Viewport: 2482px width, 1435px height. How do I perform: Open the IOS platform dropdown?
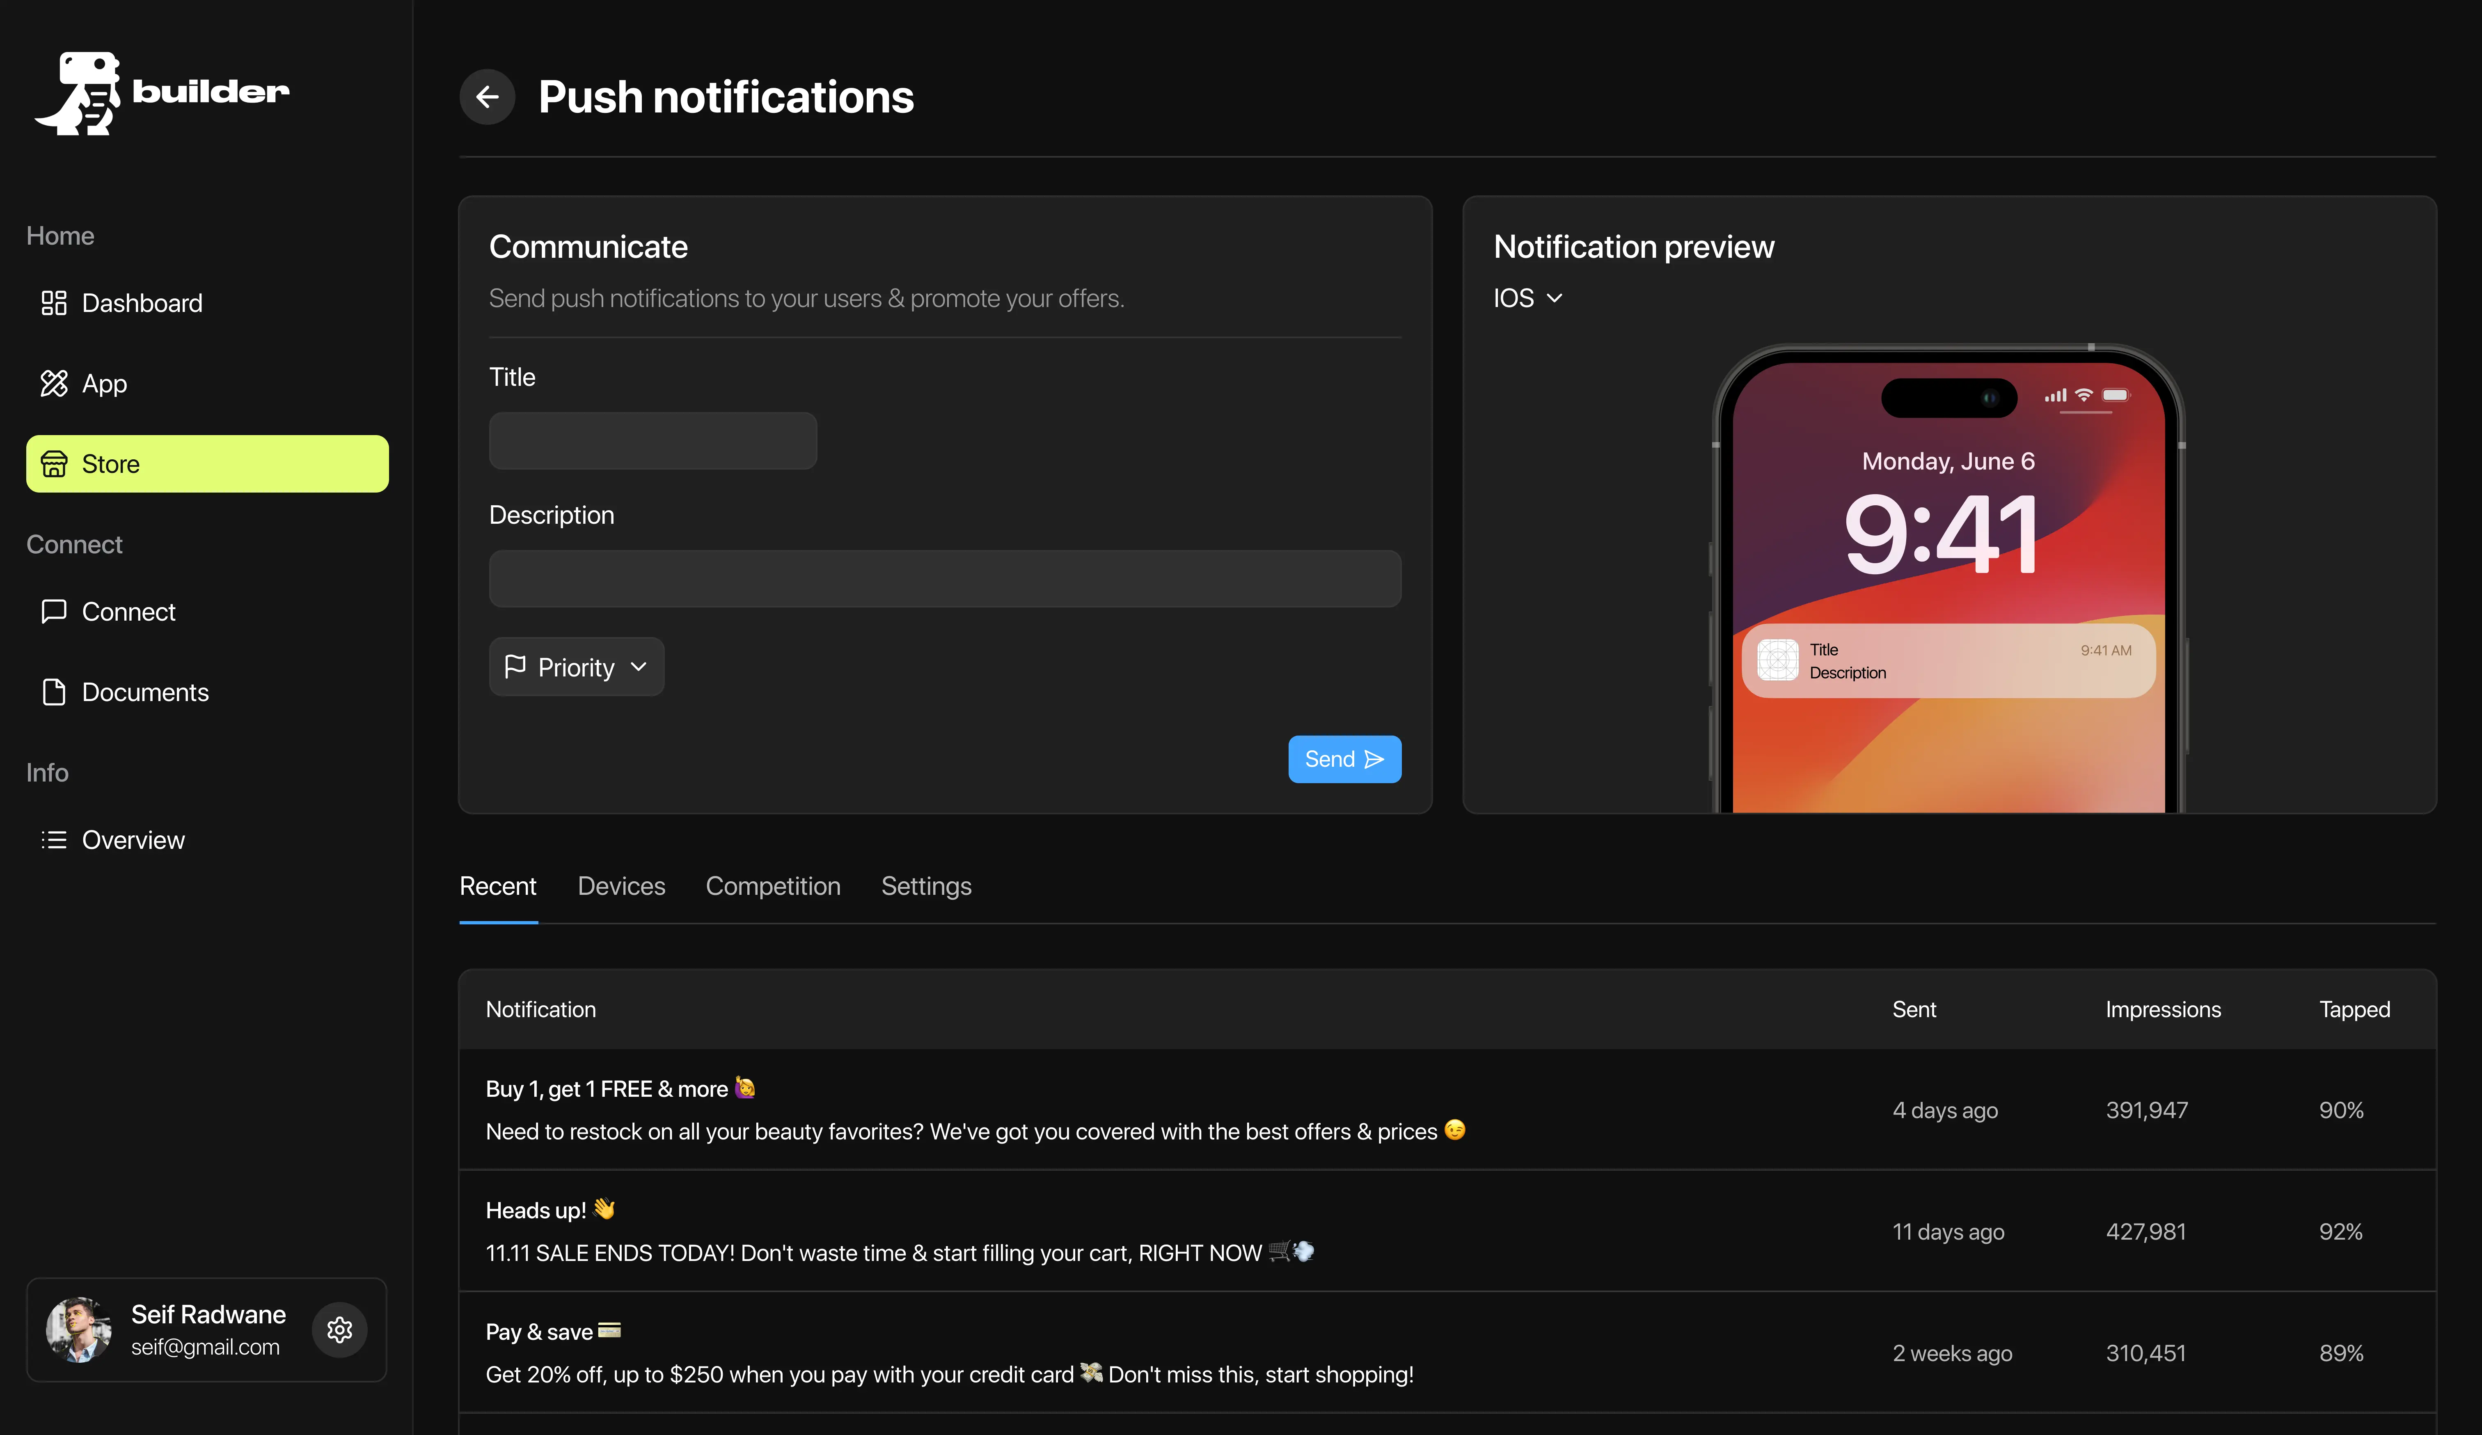(1527, 298)
